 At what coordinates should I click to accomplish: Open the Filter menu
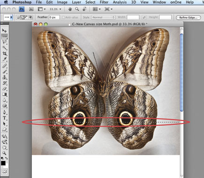pos(104,2)
